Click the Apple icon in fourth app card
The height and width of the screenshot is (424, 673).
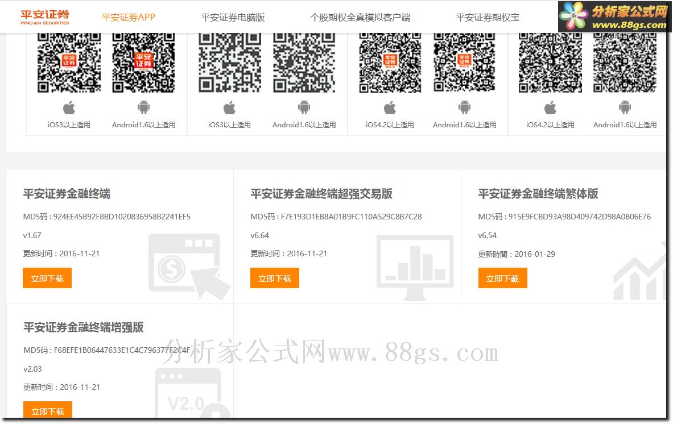pos(550,107)
